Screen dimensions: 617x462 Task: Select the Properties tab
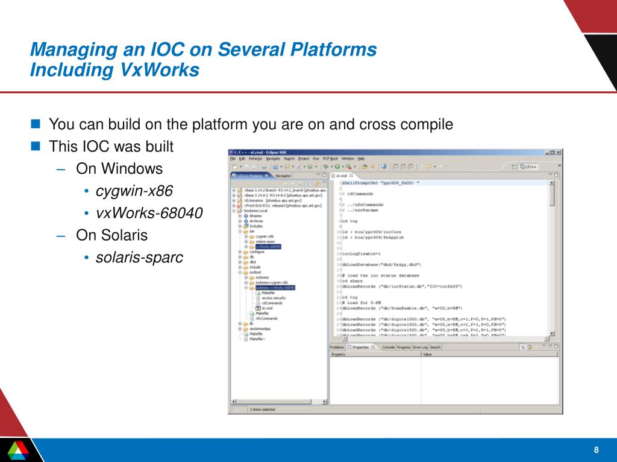click(x=360, y=347)
